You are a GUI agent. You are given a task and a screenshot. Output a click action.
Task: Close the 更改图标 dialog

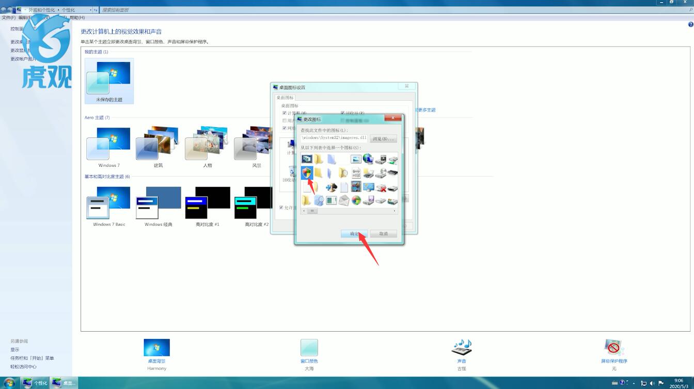(x=392, y=118)
